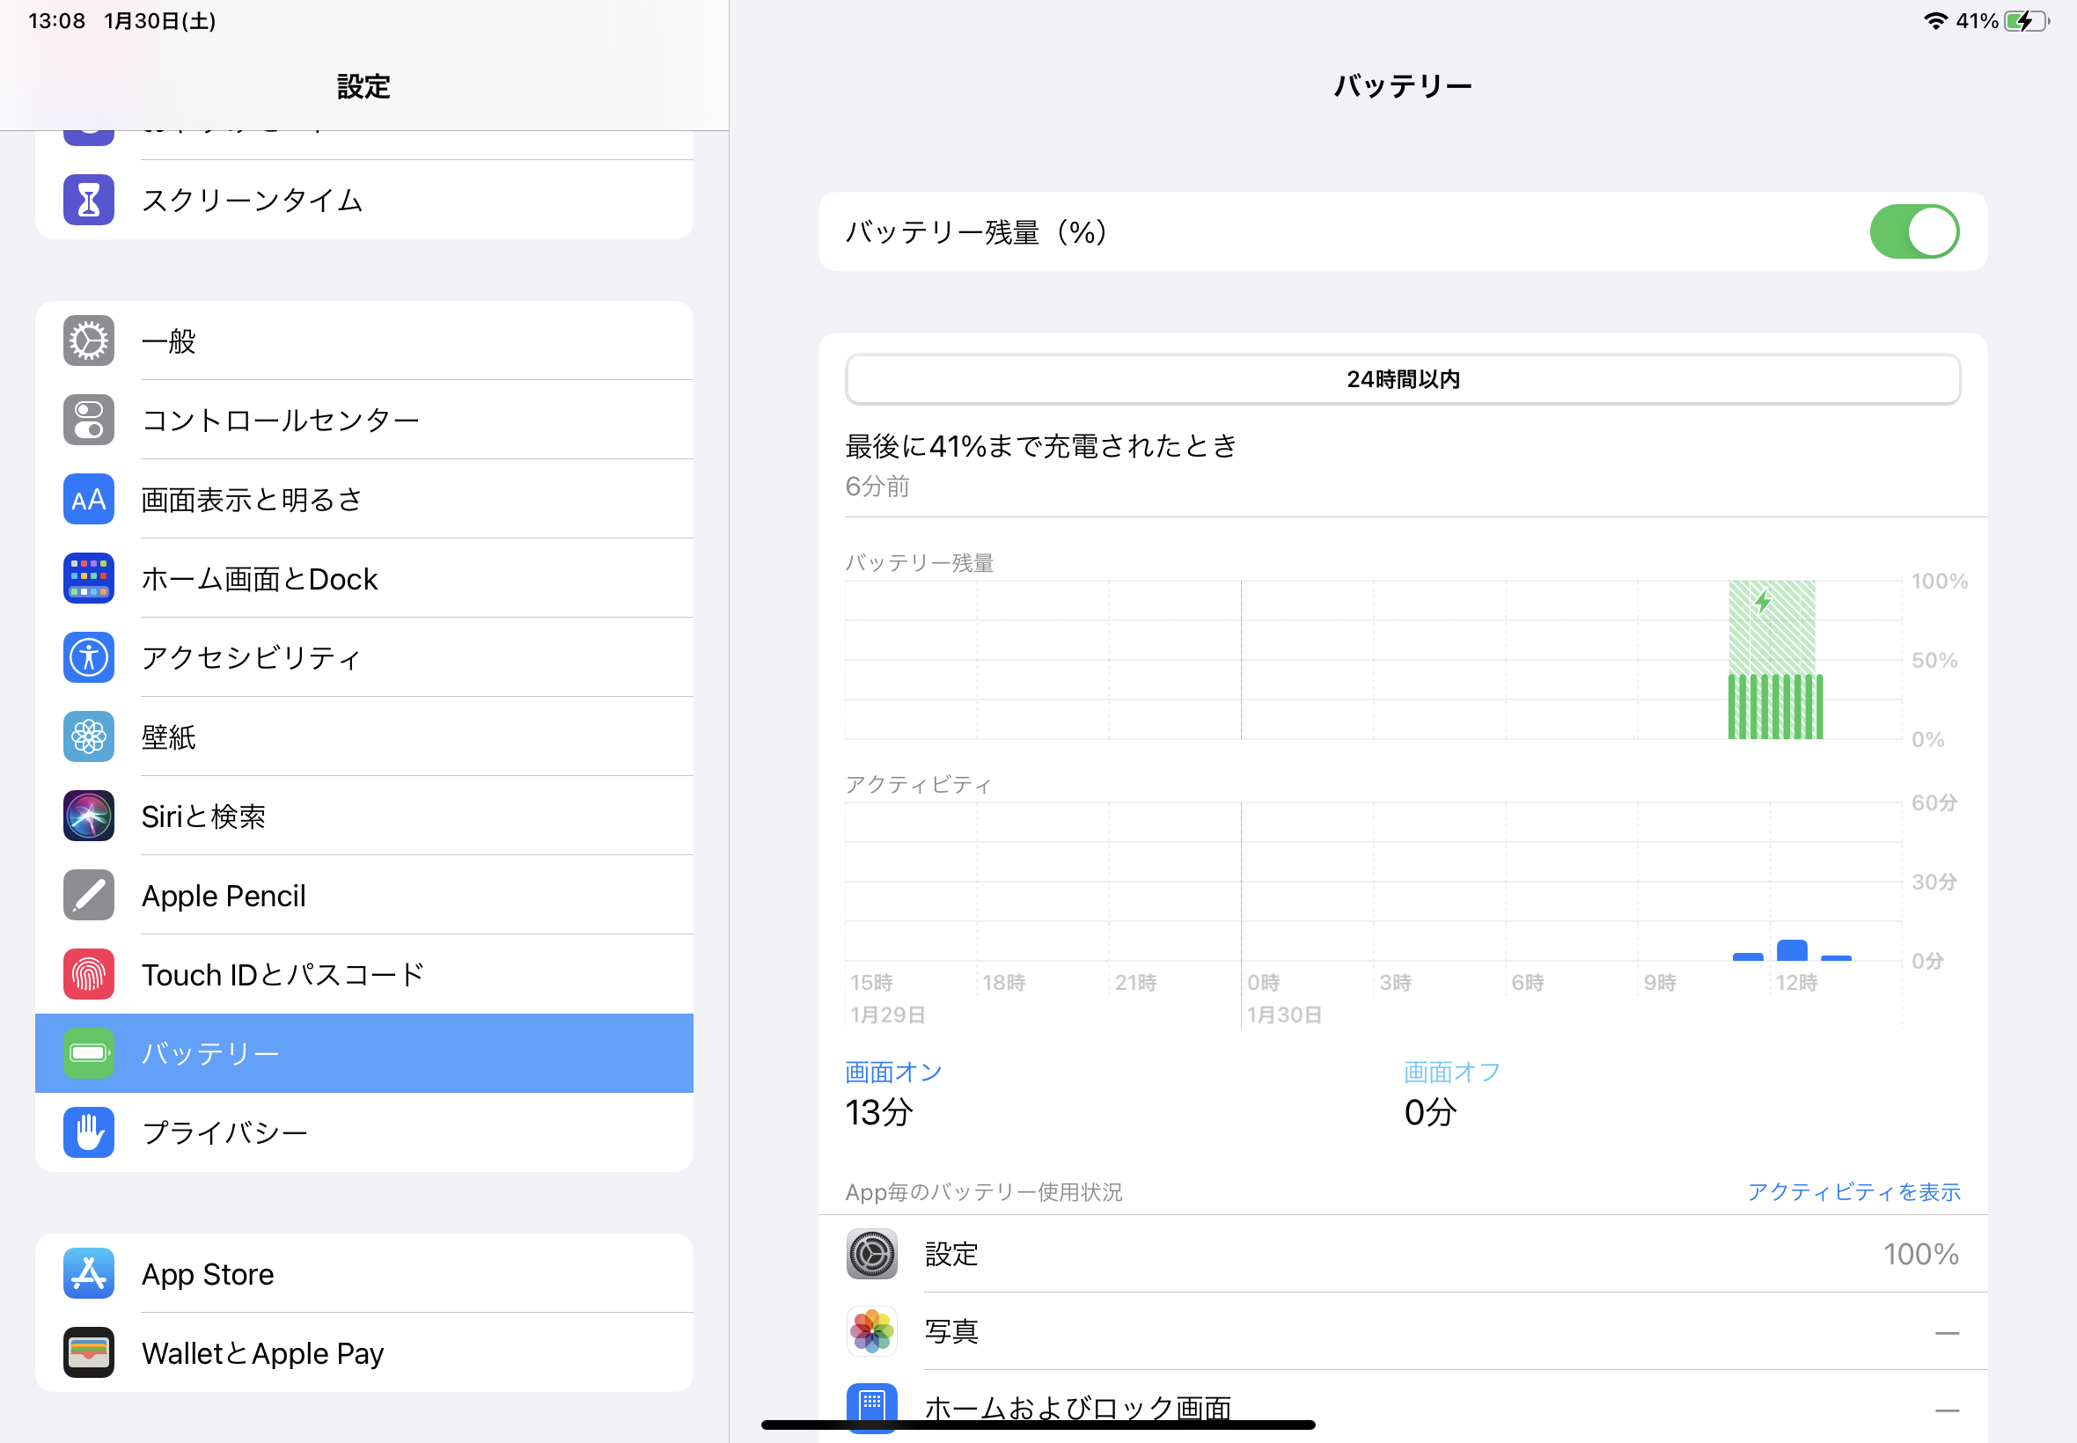This screenshot has width=2077, height=1443.
Task: Tap the Accessibility icon in sidebar
Action: click(x=89, y=657)
